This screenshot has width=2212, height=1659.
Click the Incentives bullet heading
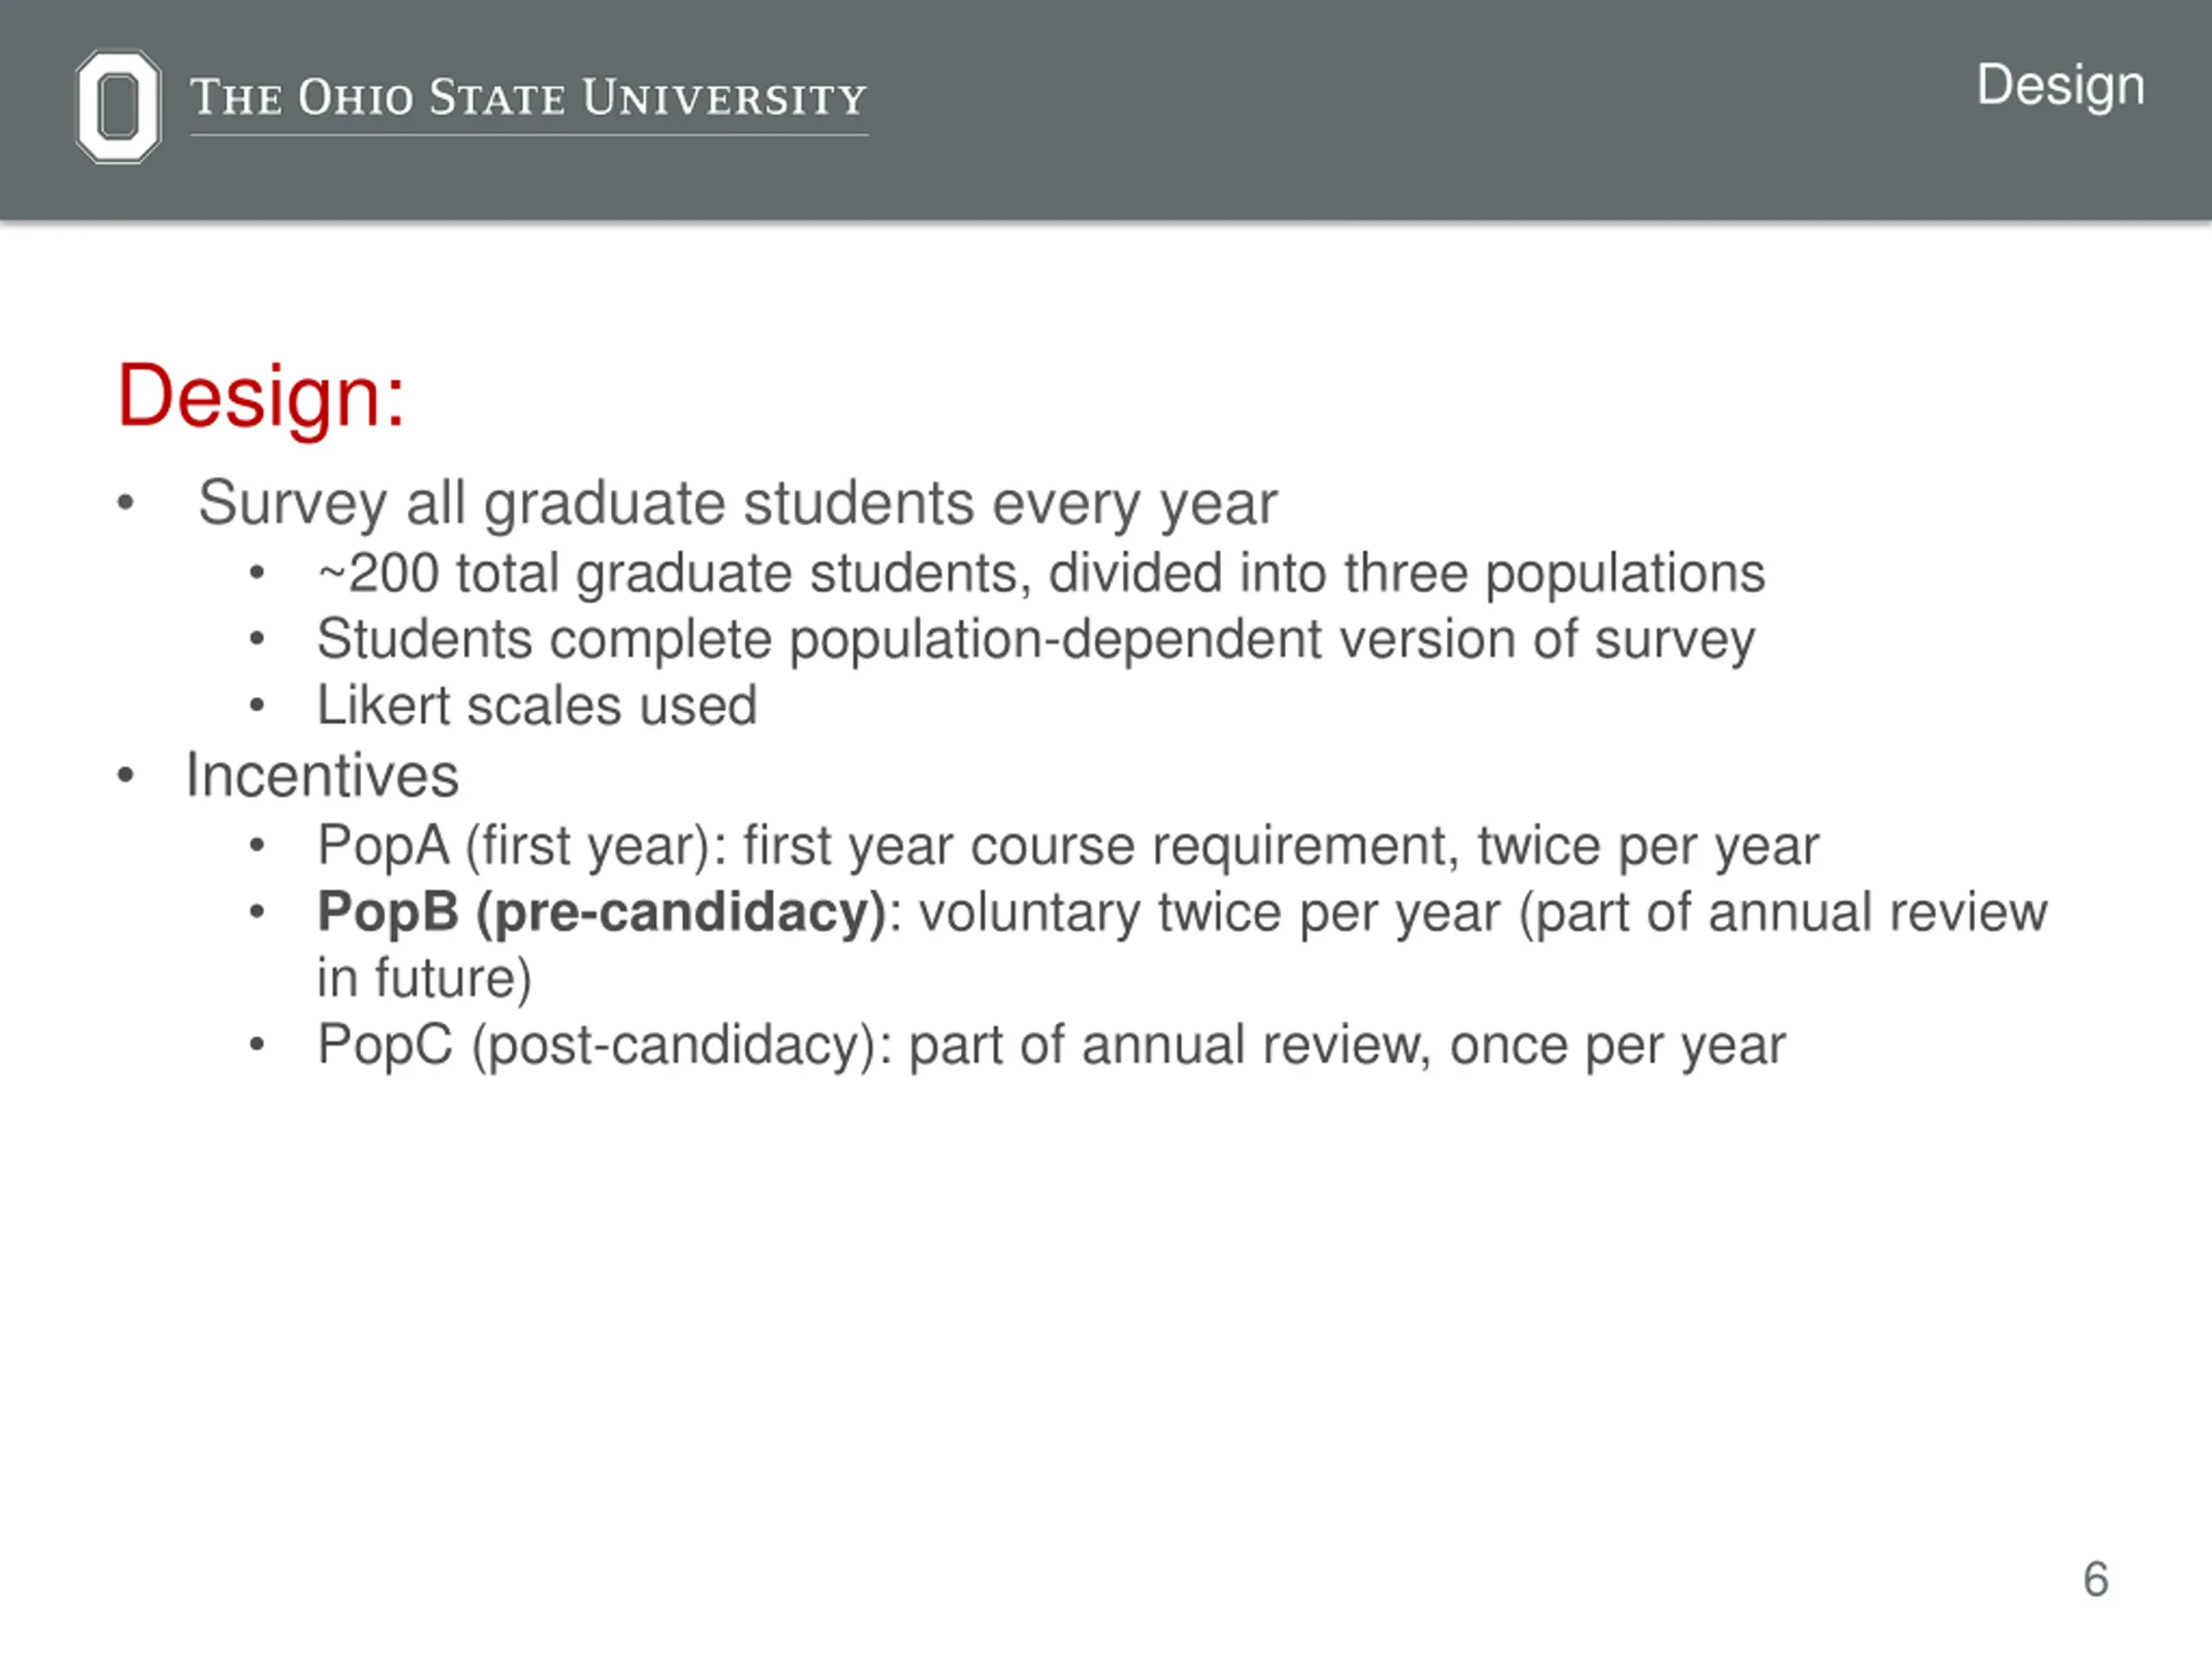pyautogui.click(x=322, y=775)
